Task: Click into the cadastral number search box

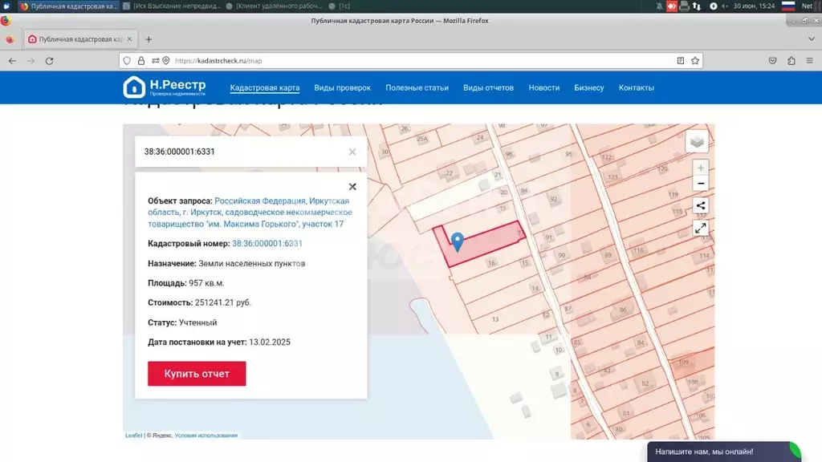Action: pyautogui.click(x=241, y=152)
